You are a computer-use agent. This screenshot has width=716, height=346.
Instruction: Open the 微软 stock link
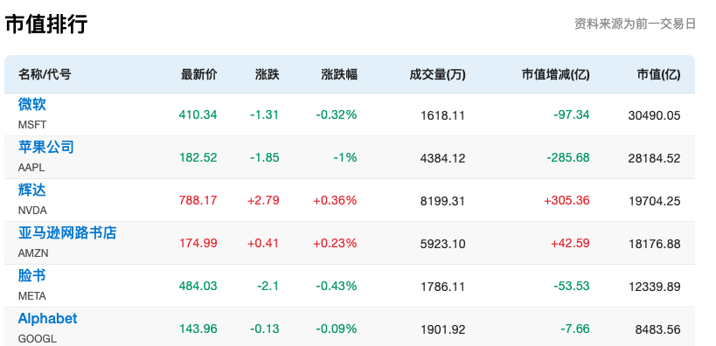[32, 105]
